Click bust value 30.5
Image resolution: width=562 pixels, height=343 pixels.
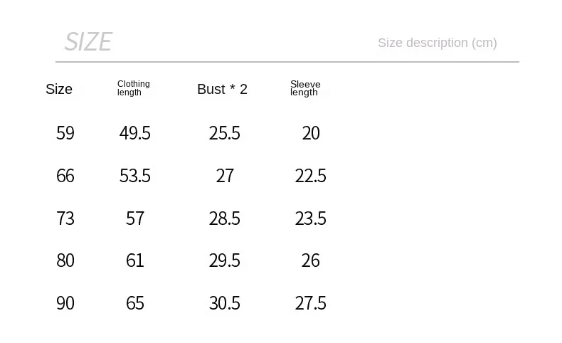[x=224, y=303]
